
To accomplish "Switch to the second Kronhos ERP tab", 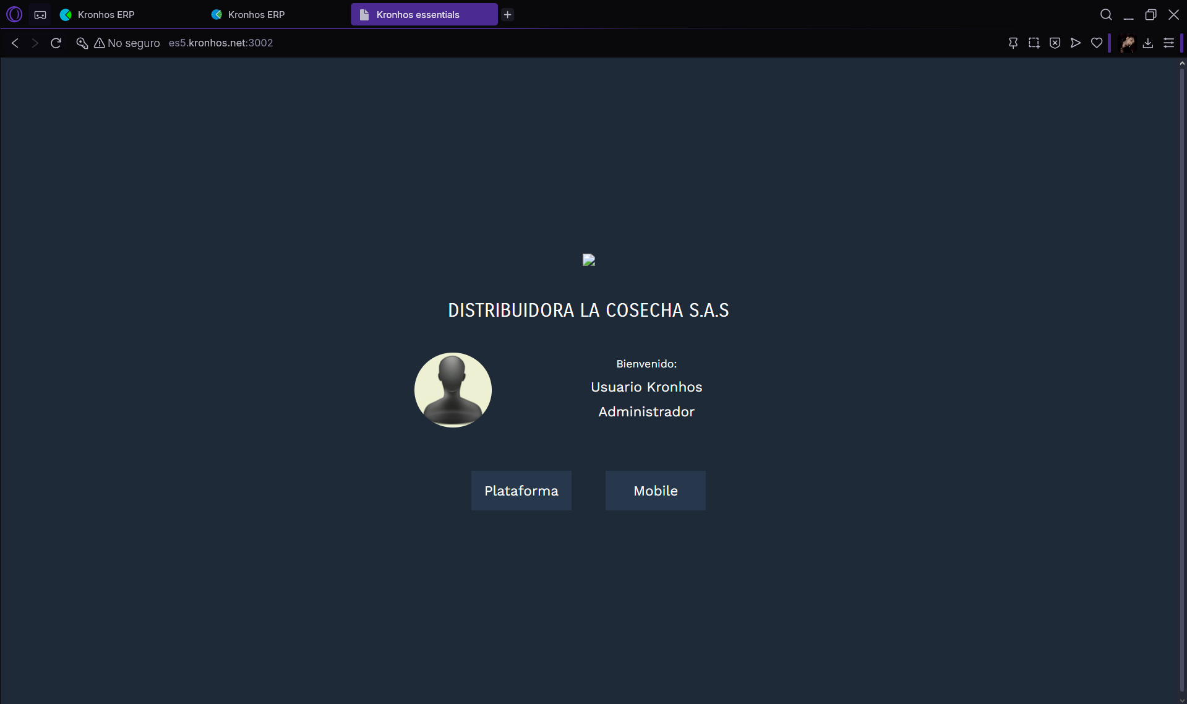I will pyautogui.click(x=256, y=14).
